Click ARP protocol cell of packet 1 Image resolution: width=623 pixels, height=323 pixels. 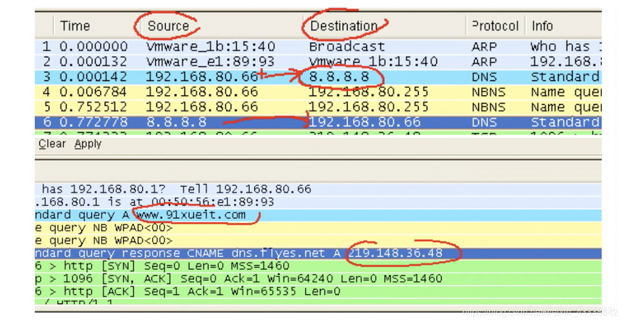click(484, 47)
